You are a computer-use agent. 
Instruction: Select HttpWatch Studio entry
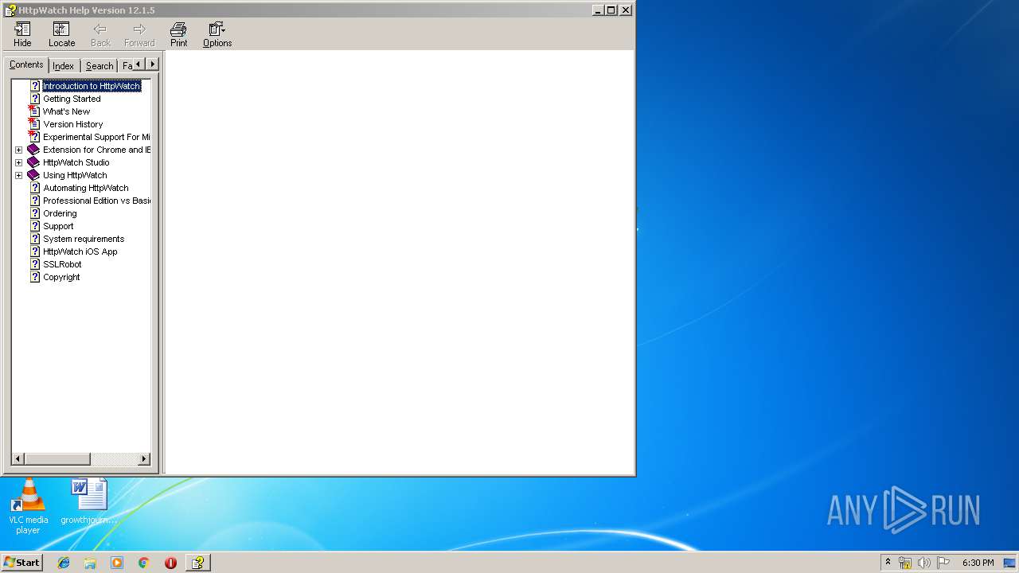pos(76,162)
